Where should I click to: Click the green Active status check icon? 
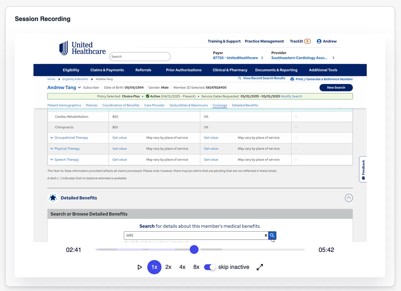coord(148,96)
